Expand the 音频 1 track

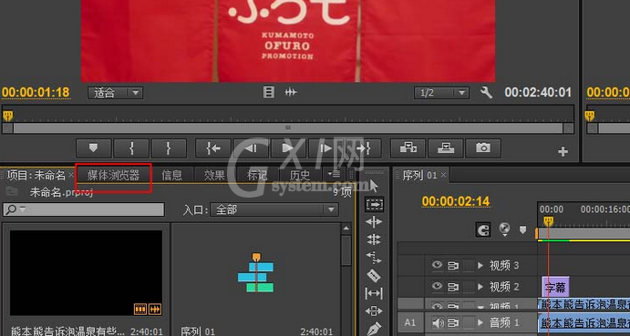coord(480,322)
